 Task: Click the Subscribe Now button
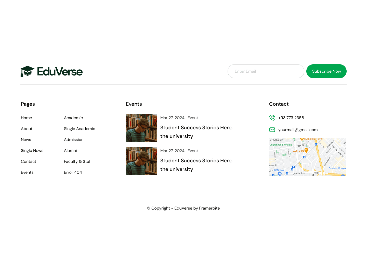coord(326,71)
